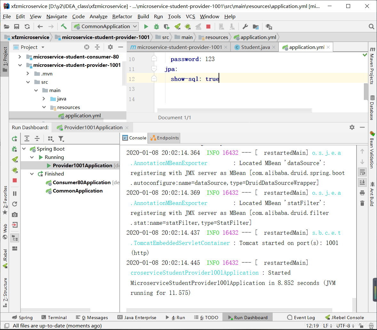Hide the Project panel with minus icon
Image resolution: width=377 pixels, height=330 pixels.
pyautogui.click(x=121, y=47)
